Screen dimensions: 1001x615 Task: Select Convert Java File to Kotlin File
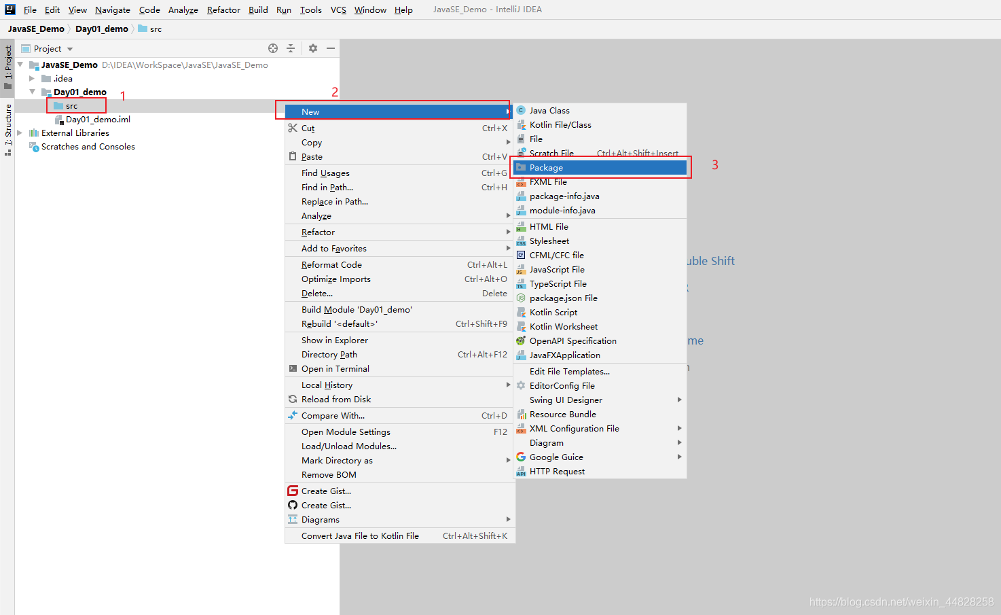tap(400, 535)
